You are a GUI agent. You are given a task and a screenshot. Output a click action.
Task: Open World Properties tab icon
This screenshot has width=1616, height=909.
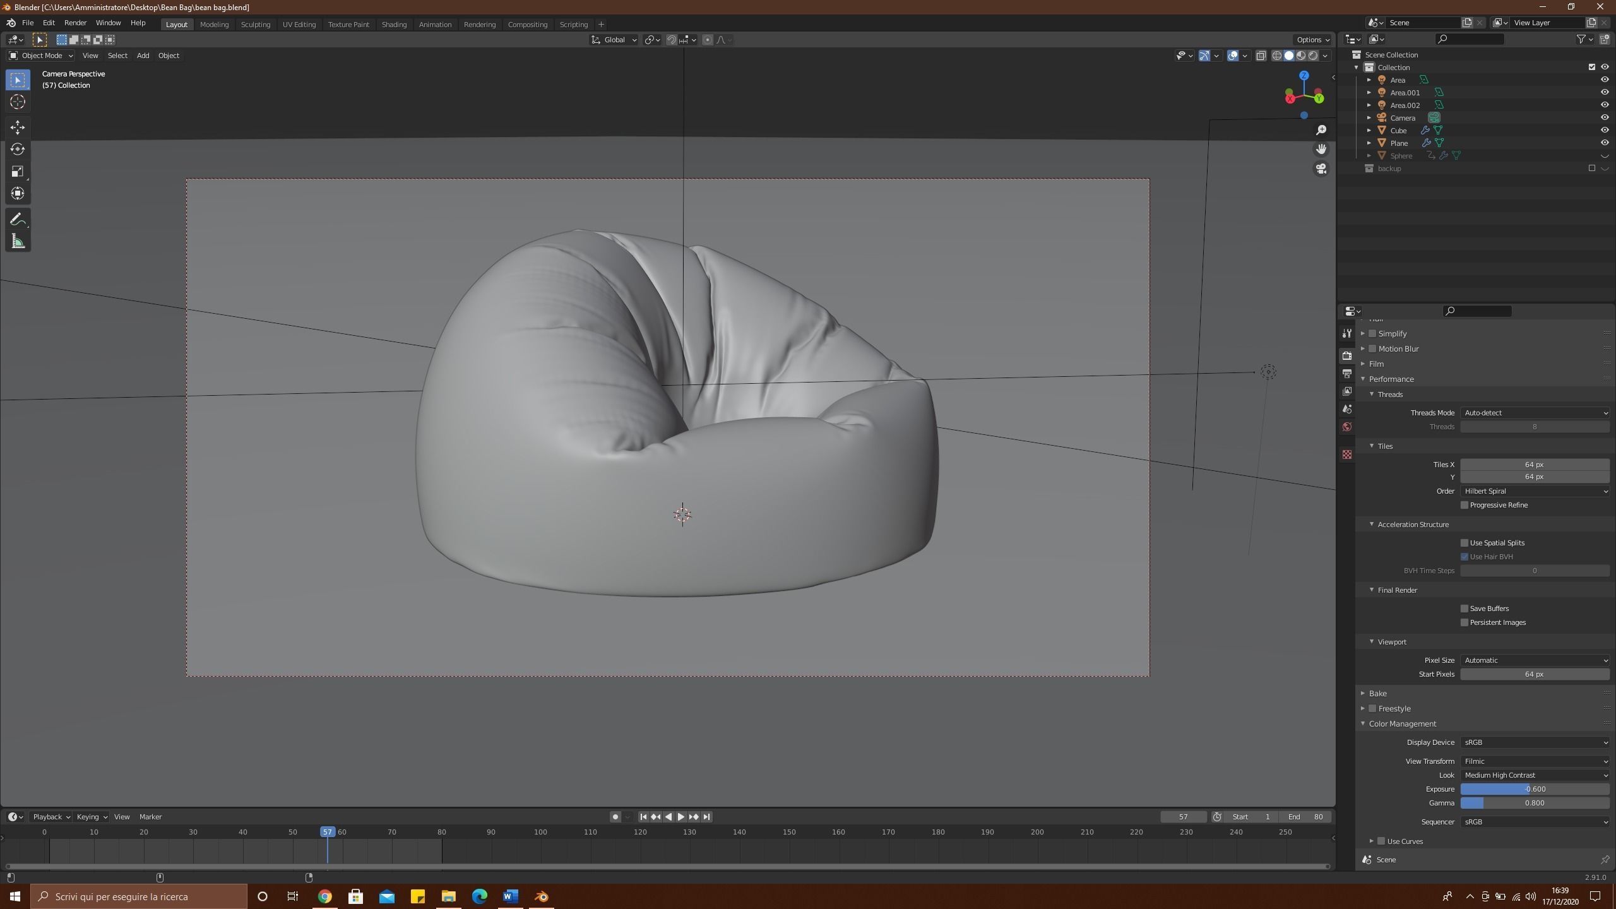(x=1347, y=427)
